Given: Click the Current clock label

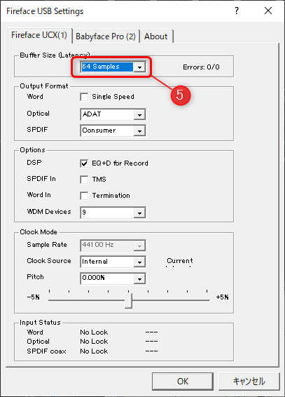Looking at the screenshot, I should click(180, 260).
